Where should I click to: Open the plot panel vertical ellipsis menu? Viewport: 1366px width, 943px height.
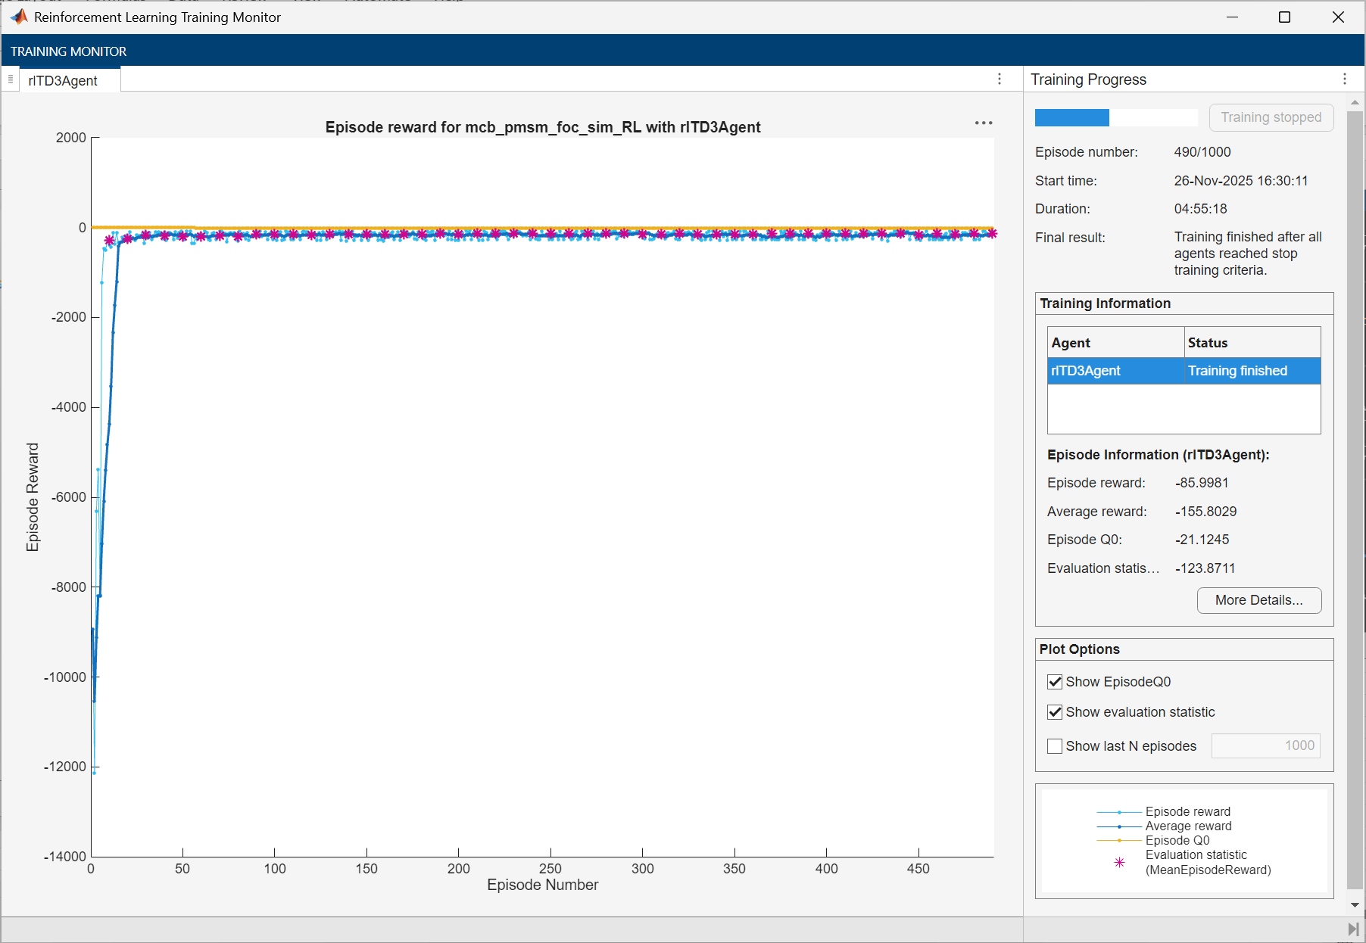(x=1000, y=79)
